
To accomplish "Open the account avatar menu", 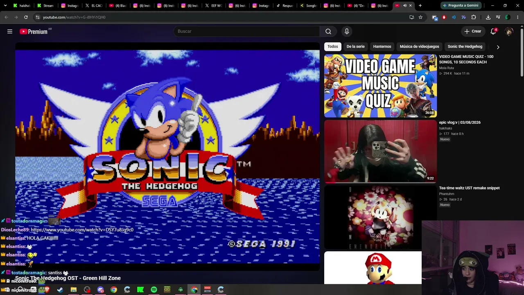I will coord(509,32).
